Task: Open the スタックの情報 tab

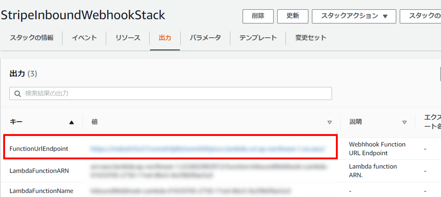Action: 32,38
